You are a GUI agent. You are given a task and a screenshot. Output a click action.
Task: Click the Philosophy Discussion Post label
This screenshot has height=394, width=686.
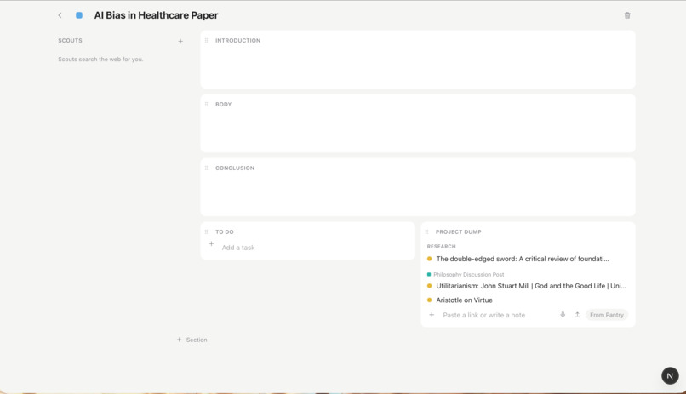click(x=469, y=275)
